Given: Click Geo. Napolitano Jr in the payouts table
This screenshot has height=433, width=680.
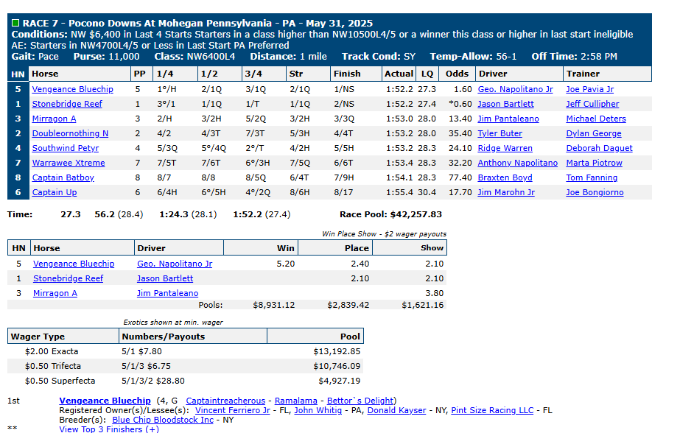Looking at the screenshot, I should point(175,264).
